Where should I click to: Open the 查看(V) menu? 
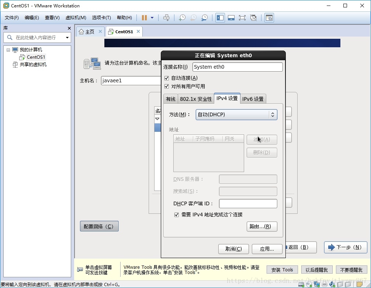[52, 18]
